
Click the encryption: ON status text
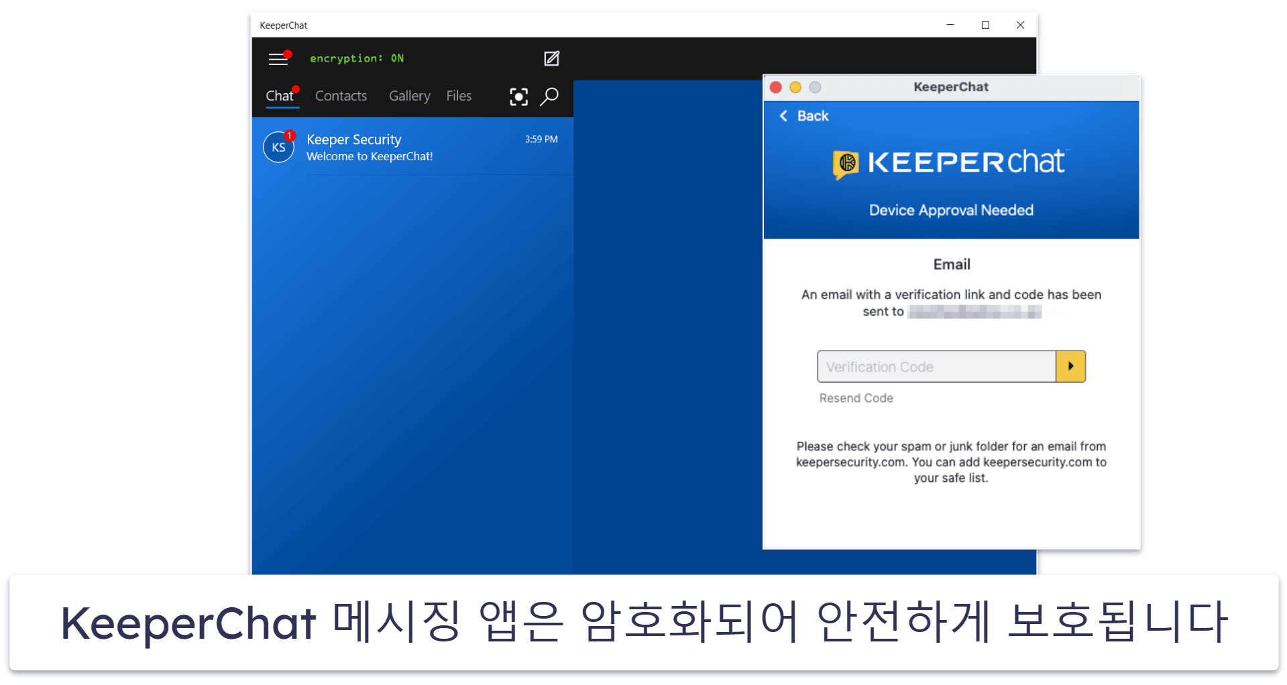tap(357, 58)
